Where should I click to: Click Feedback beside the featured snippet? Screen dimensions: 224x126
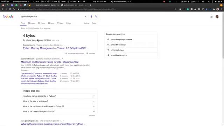[x=91, y=54]
